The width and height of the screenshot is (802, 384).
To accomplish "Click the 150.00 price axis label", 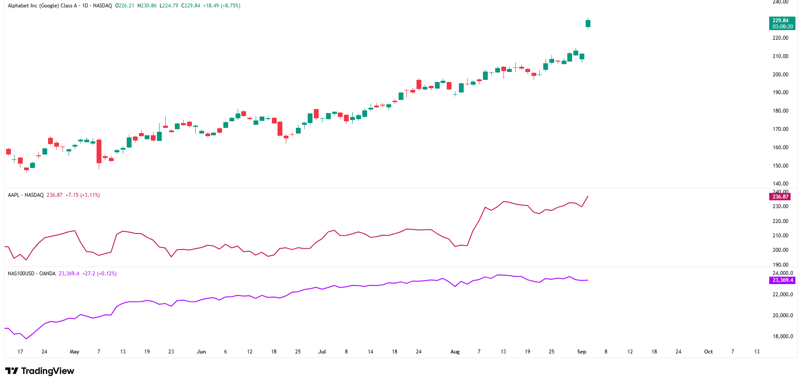I will coord(780,166).
